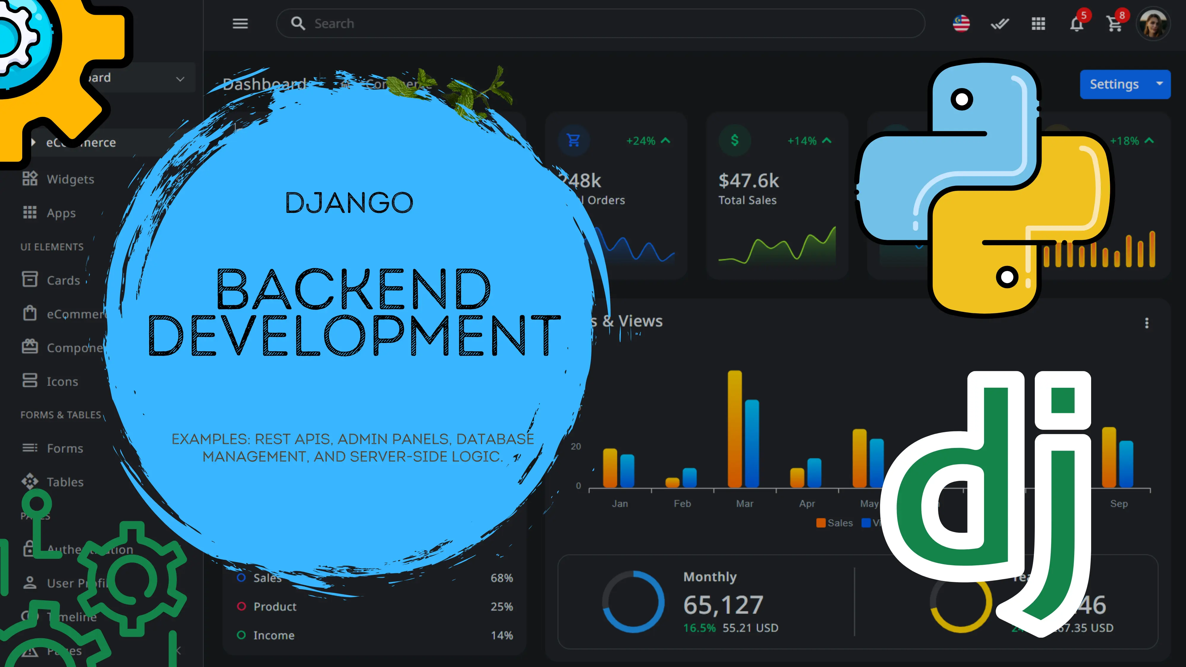Click the +14% growth indicator
Screen dimensions: 1186x667
coord(809,141)
